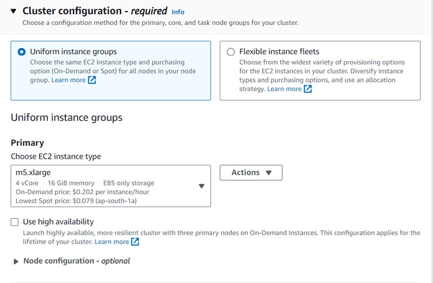Enable the Use high availability checkbox
This screenshot has height=283, width=433.
tap(15, 222)
